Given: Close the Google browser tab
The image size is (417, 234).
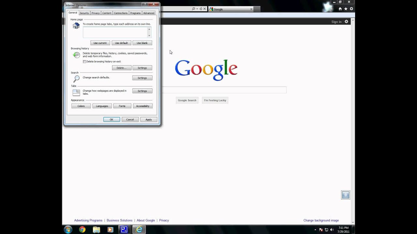Looking at the screenshot, I should pos(251,9).
